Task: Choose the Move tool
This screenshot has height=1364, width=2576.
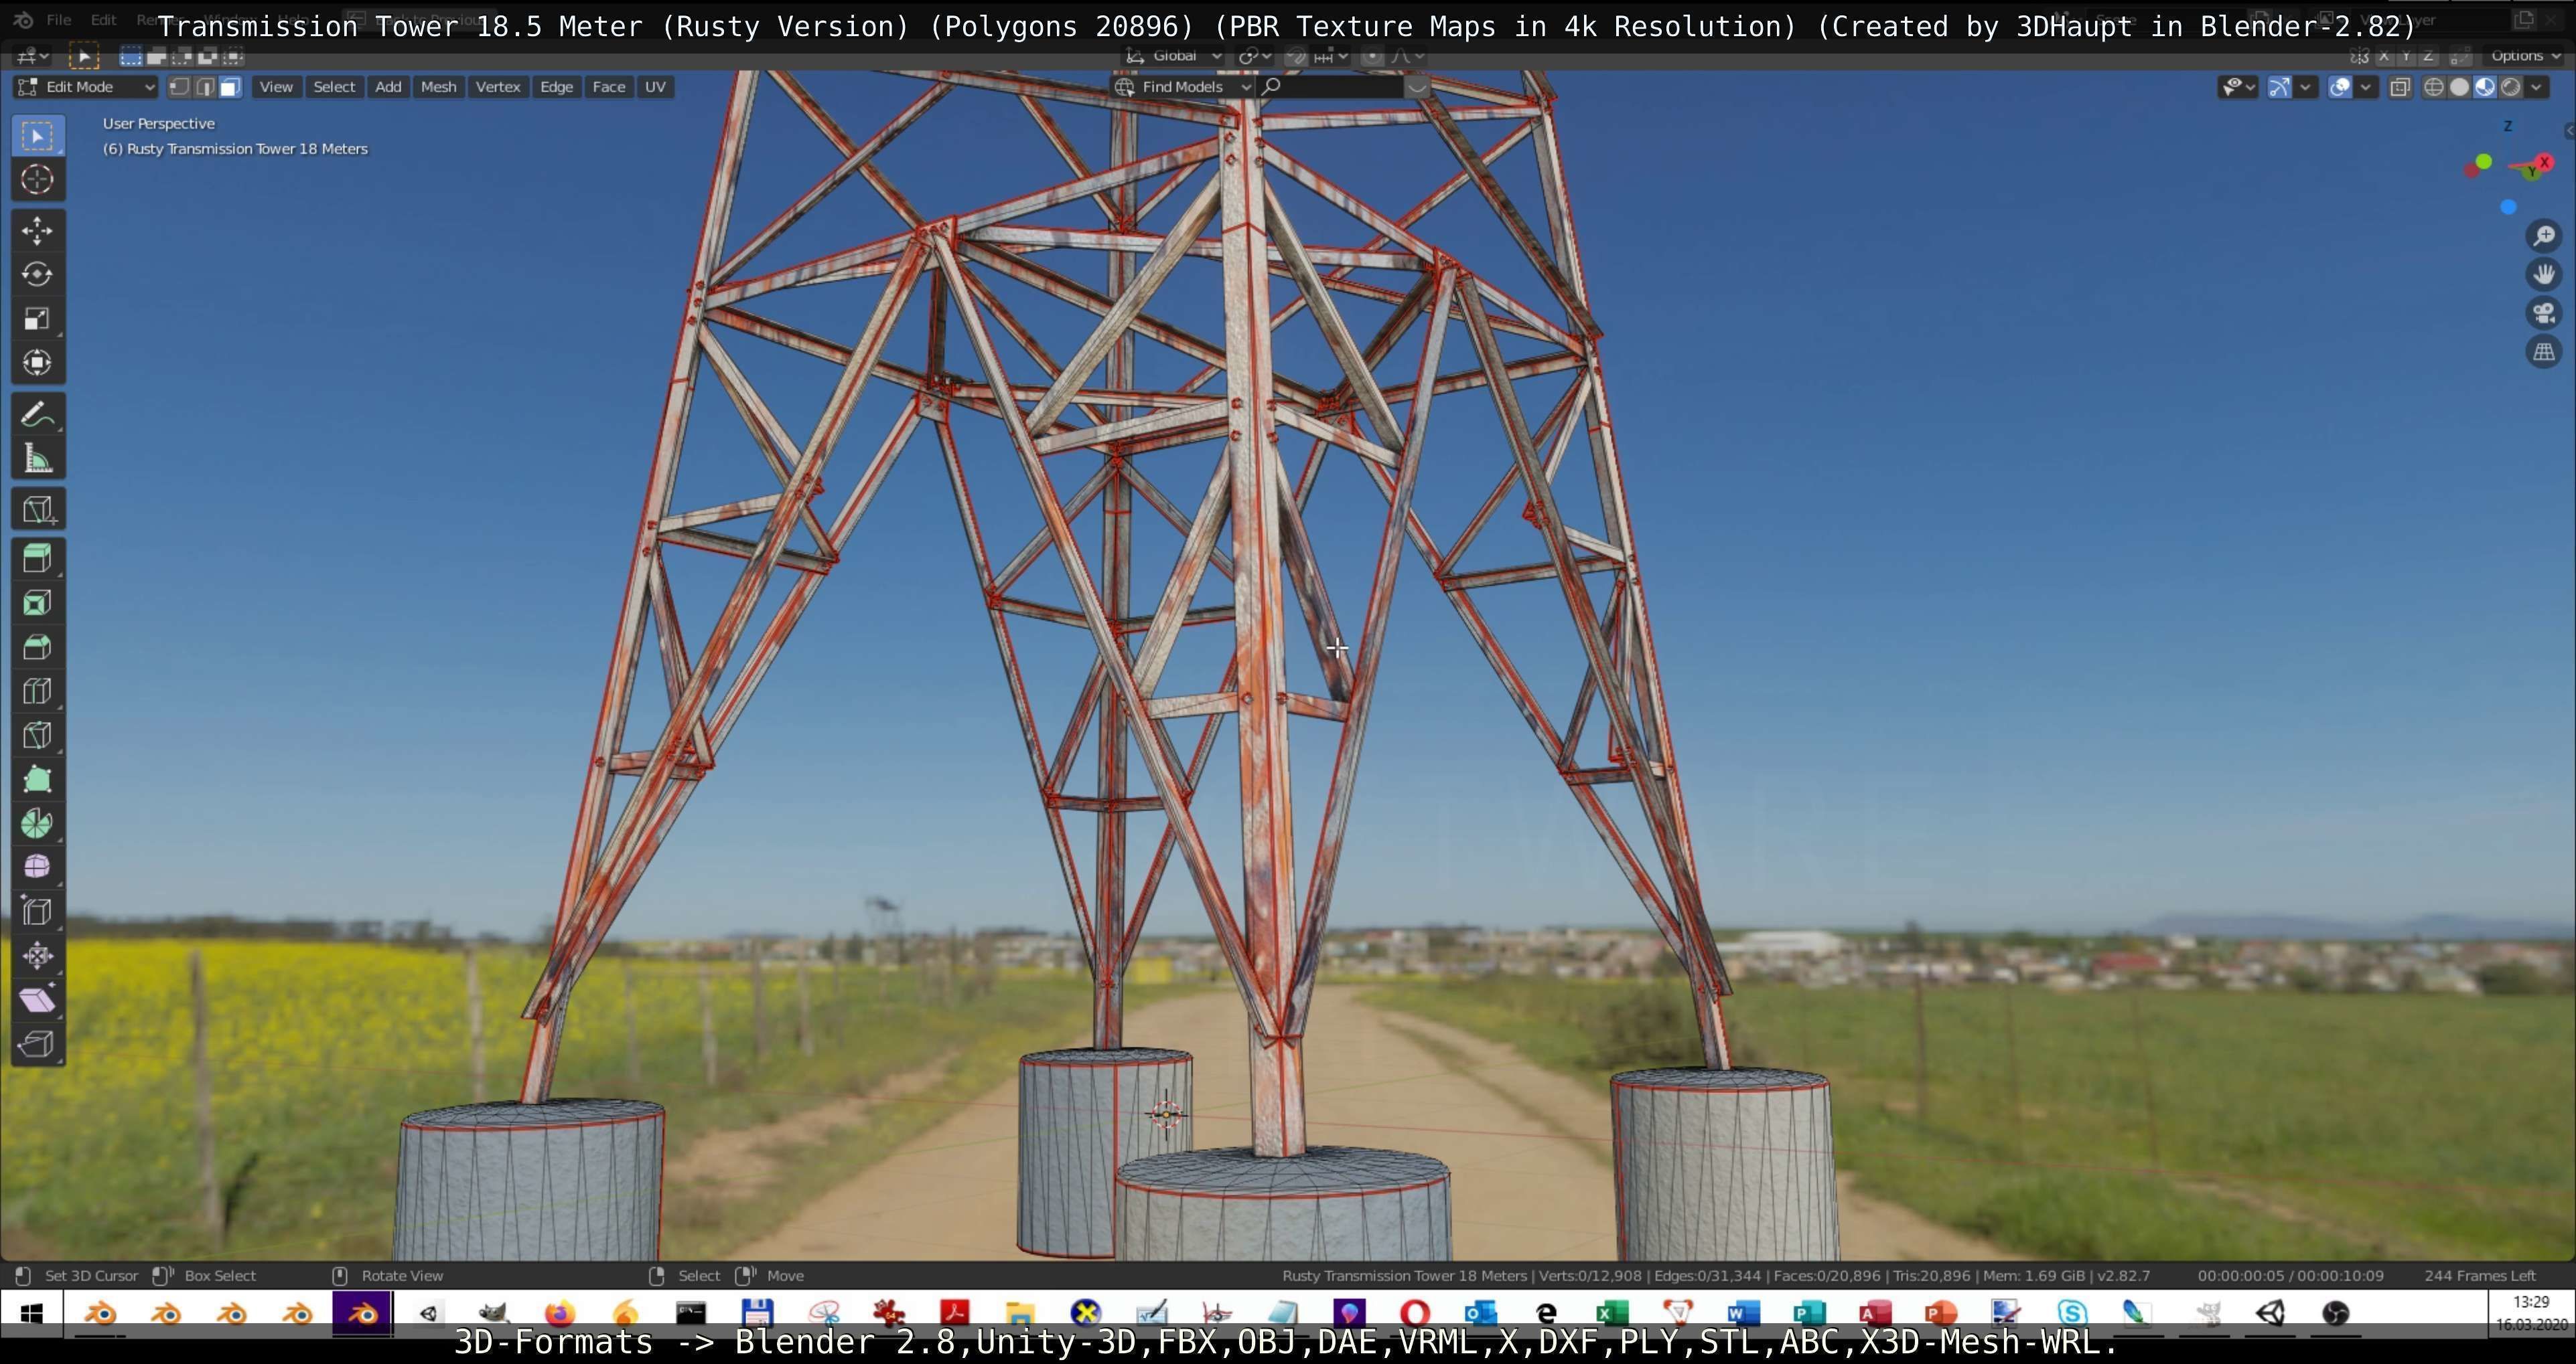Action: [x=38, y=231]
